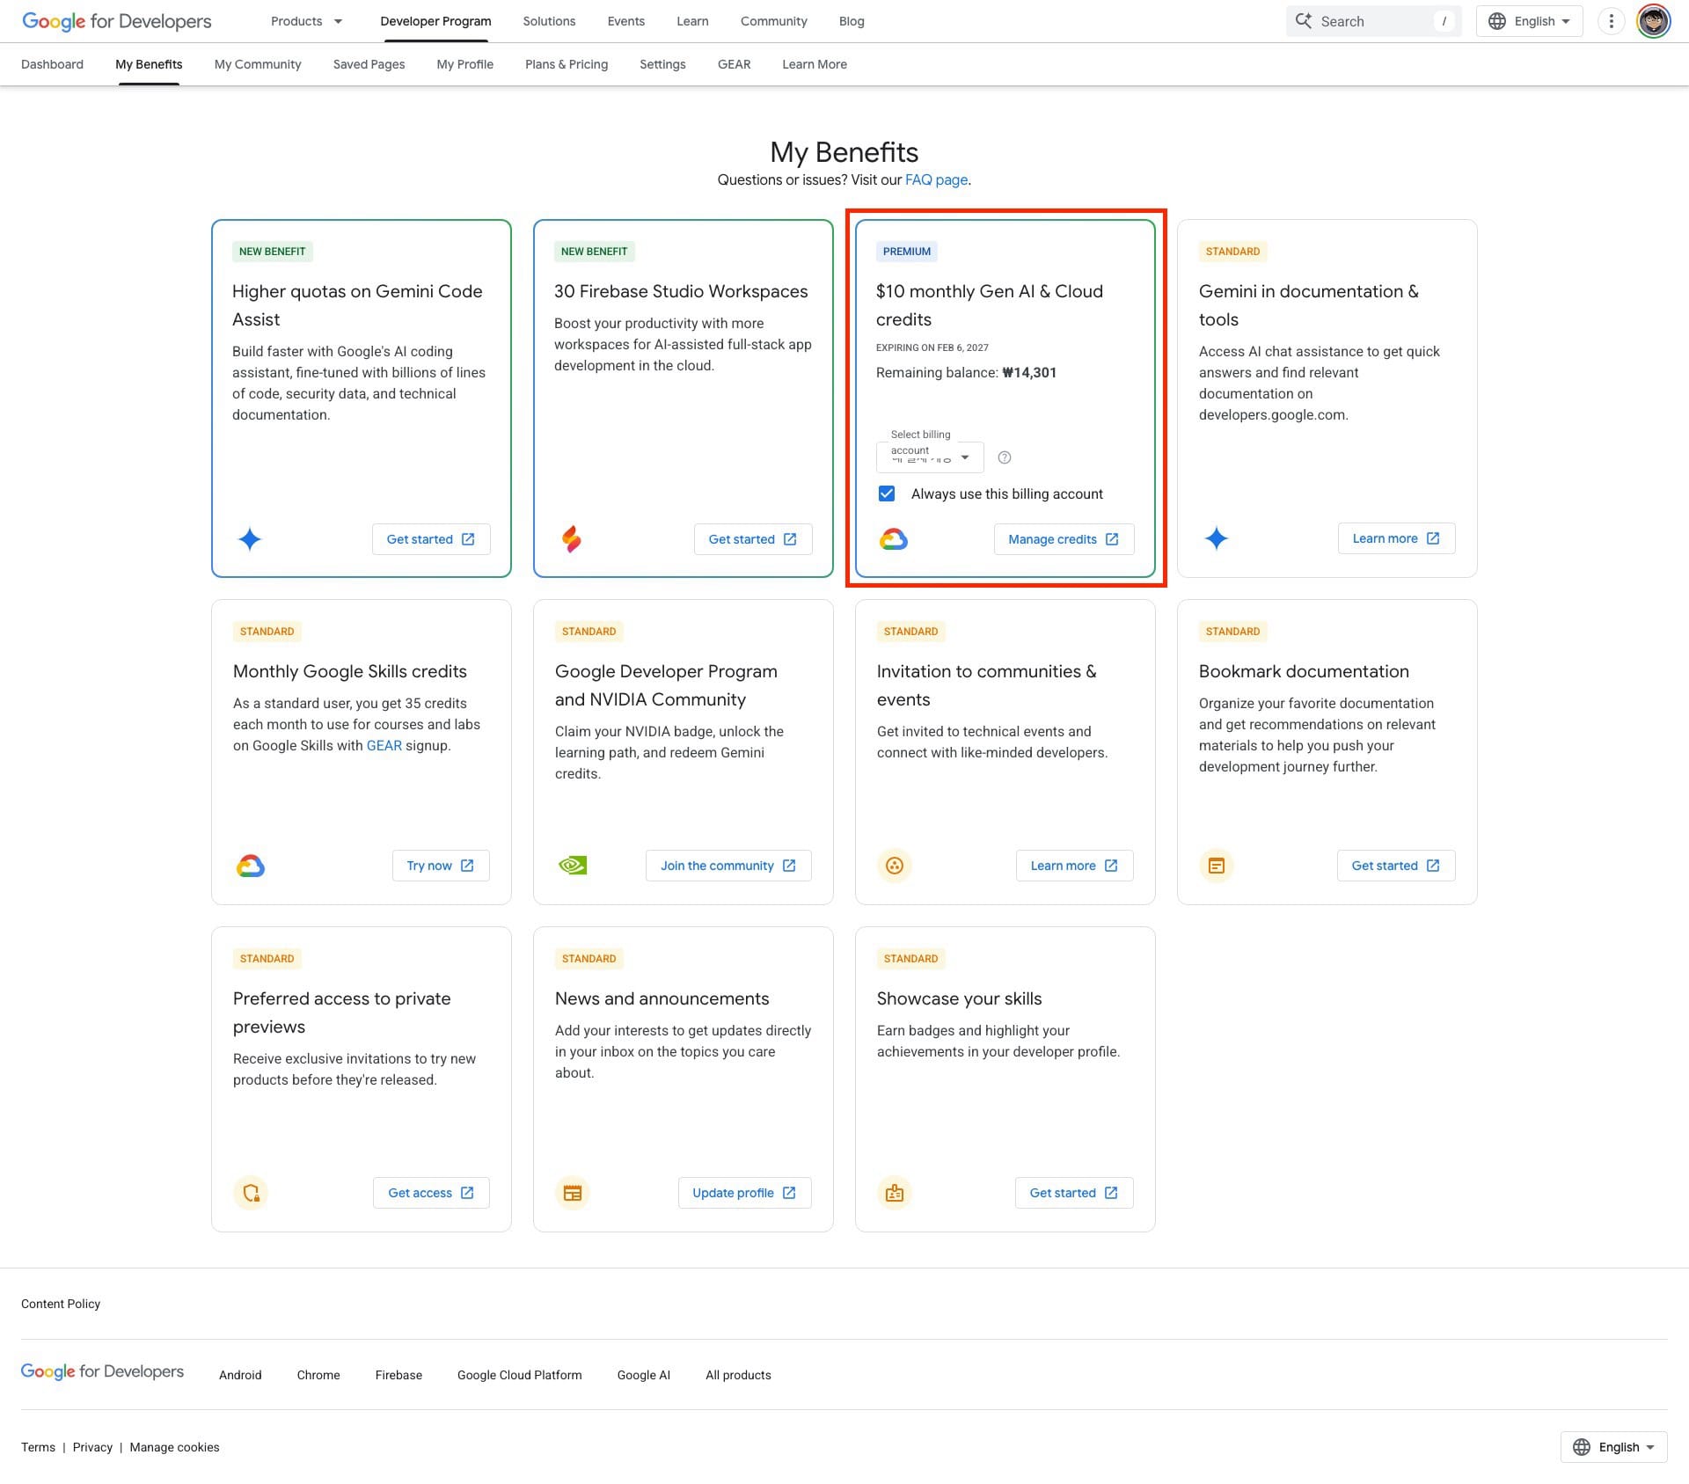Viewport: 1689px width, 1484px height.
Task: Open the header English language selector
Action: click(1530, 21)
